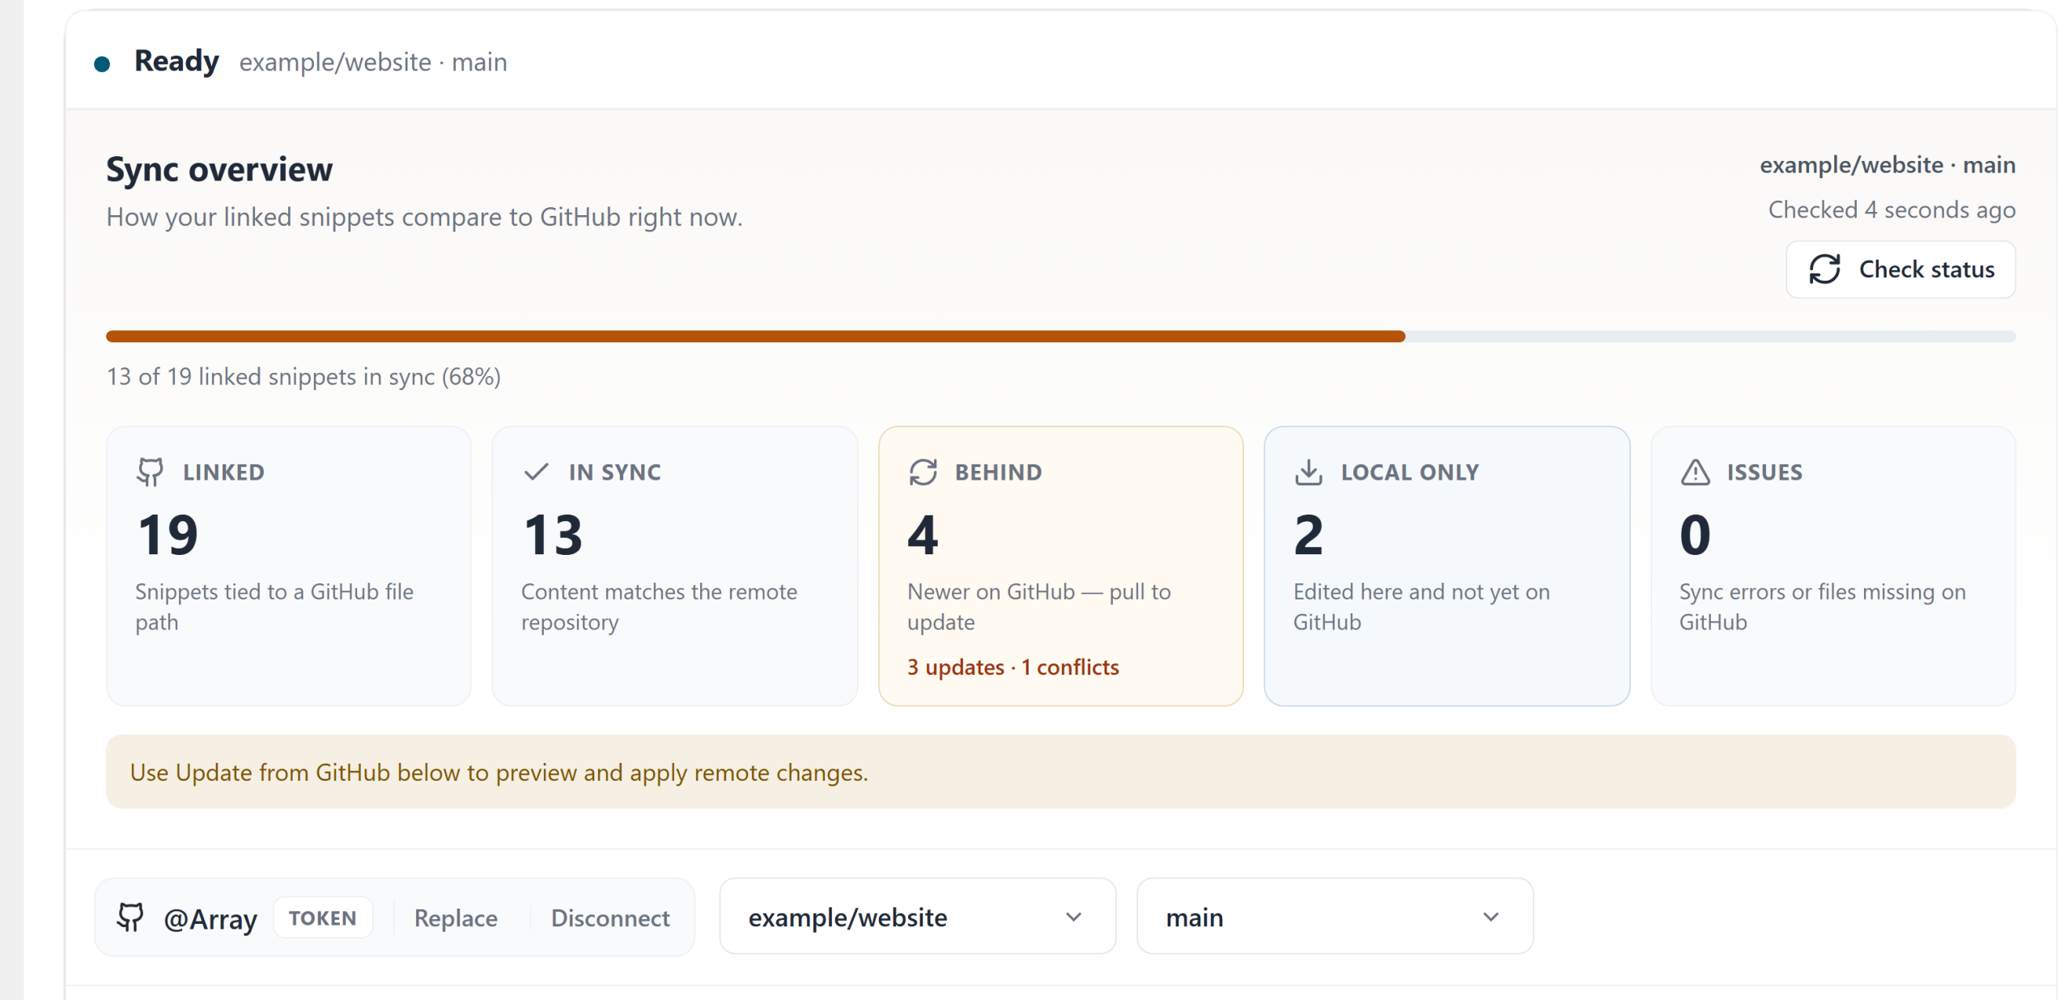Click the refresh icon in Check status
The image size is (2072, 1000).
pos(1824,269)
